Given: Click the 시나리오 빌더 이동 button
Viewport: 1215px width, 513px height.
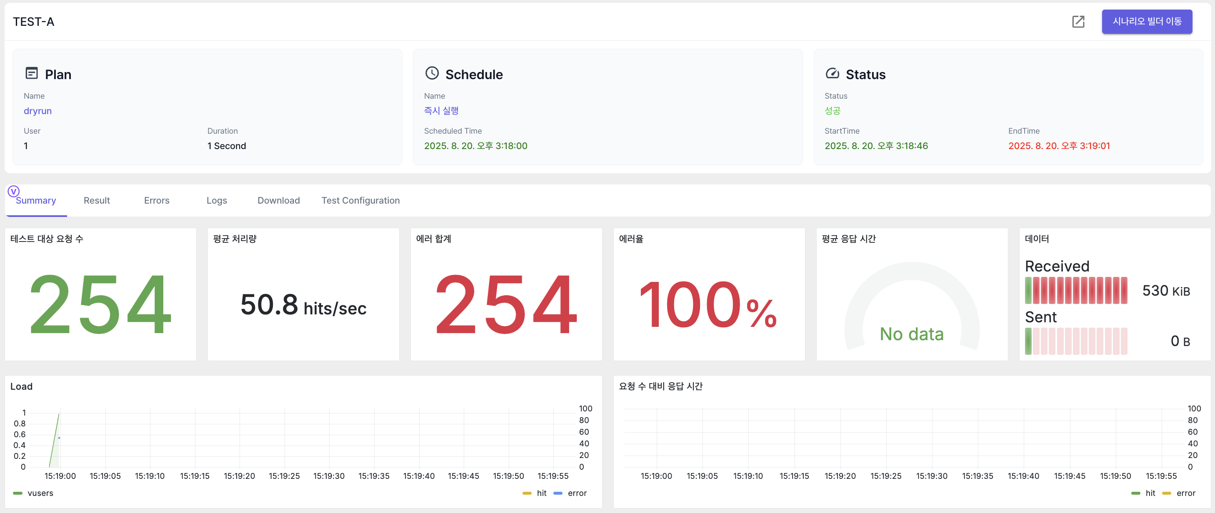Looking at the screenshot, I should tap(1147, 22).
